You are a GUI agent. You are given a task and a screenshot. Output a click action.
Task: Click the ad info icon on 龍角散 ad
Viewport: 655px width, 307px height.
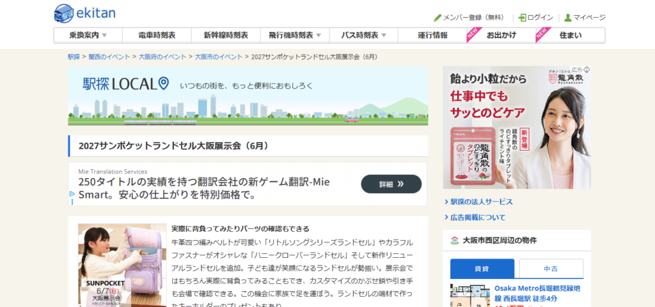point(587,70)
